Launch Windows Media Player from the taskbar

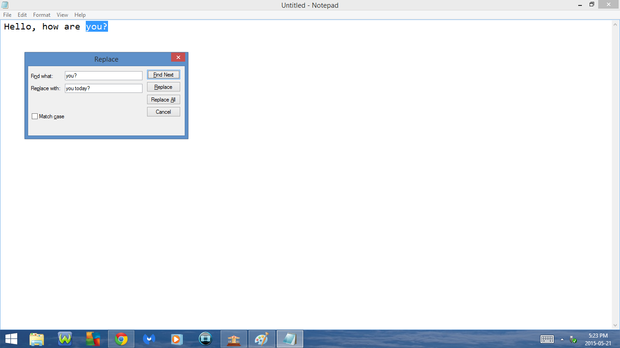pyautogui.click(x=177, y=338)
